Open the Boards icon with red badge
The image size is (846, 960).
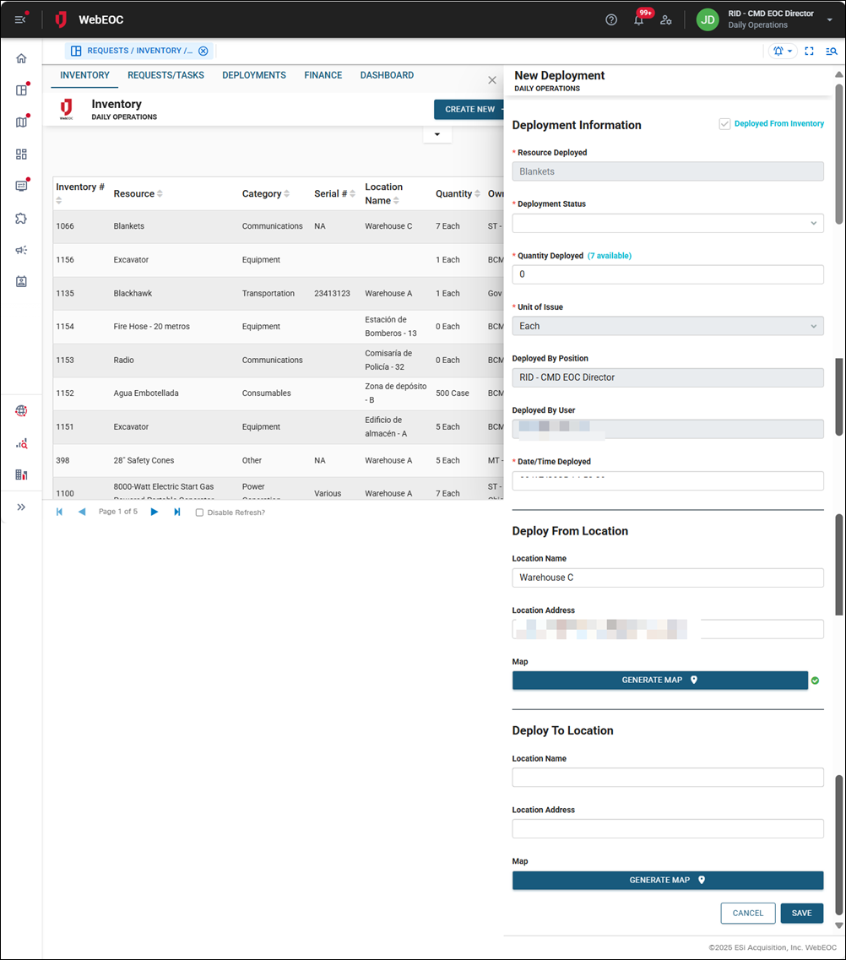(21, 89)
